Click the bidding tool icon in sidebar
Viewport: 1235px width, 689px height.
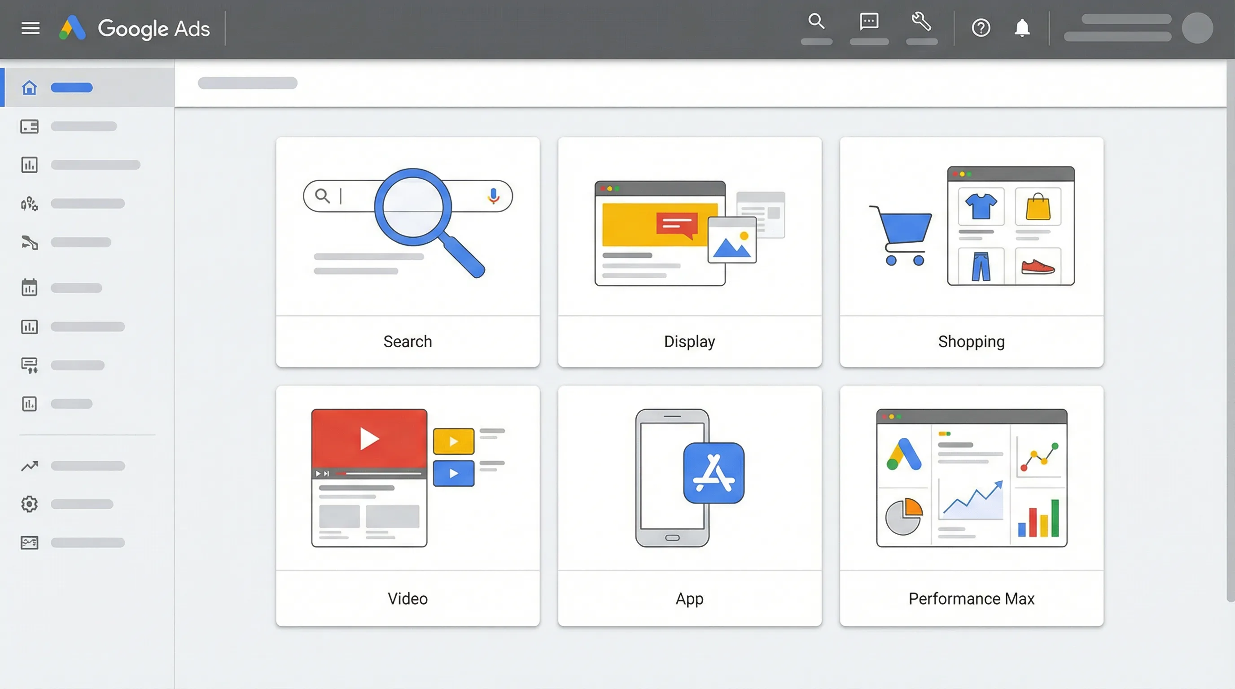29,242
